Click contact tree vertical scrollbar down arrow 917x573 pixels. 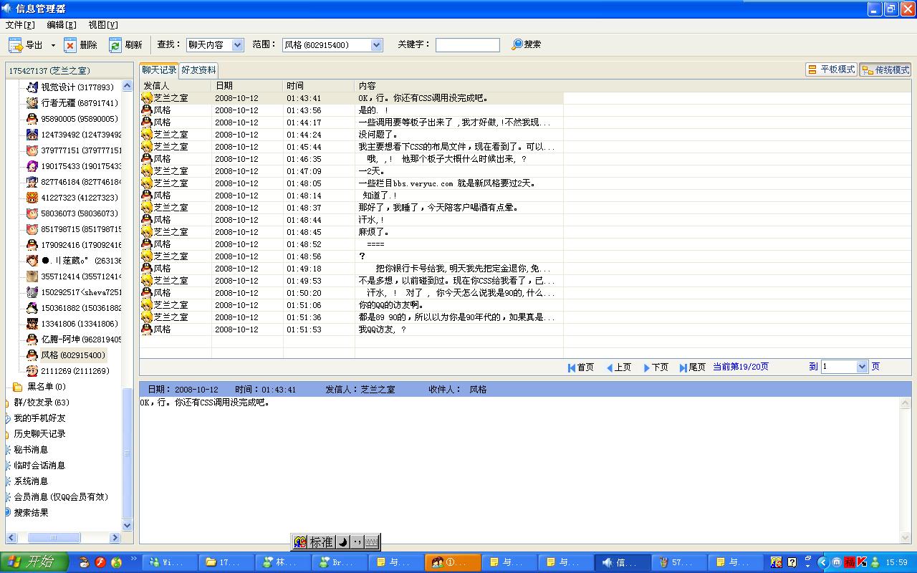tap(128, 526)
